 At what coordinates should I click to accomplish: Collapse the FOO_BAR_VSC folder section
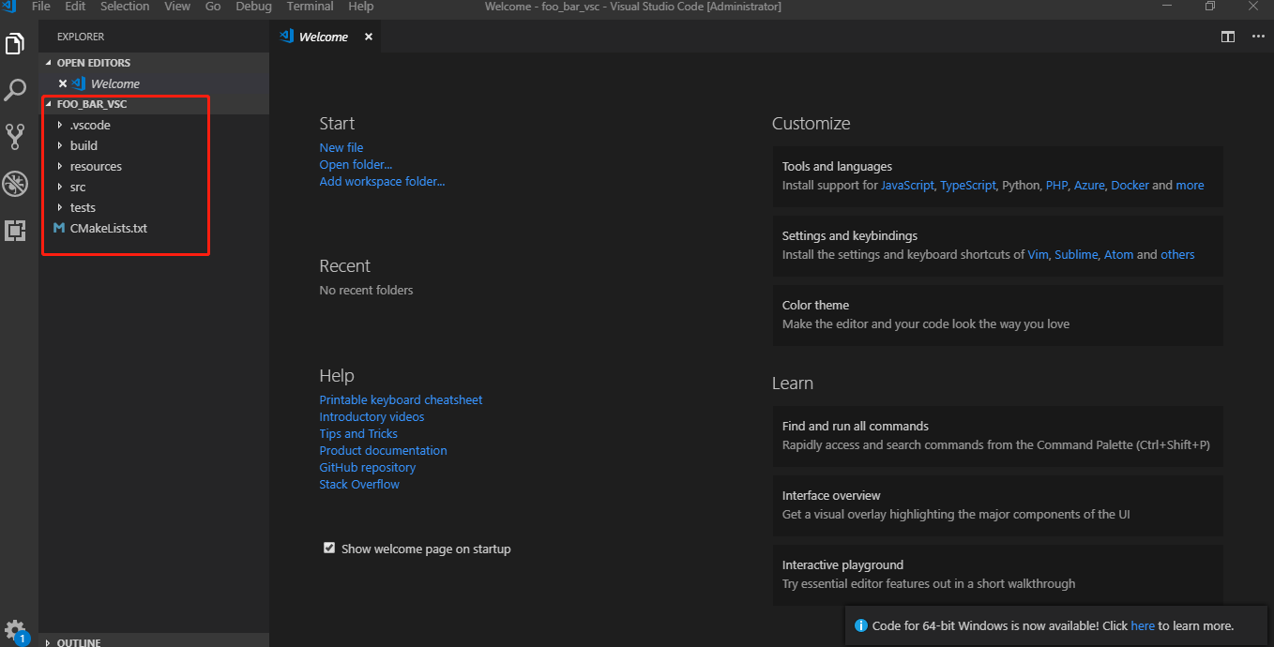click(x=49, y=104)
